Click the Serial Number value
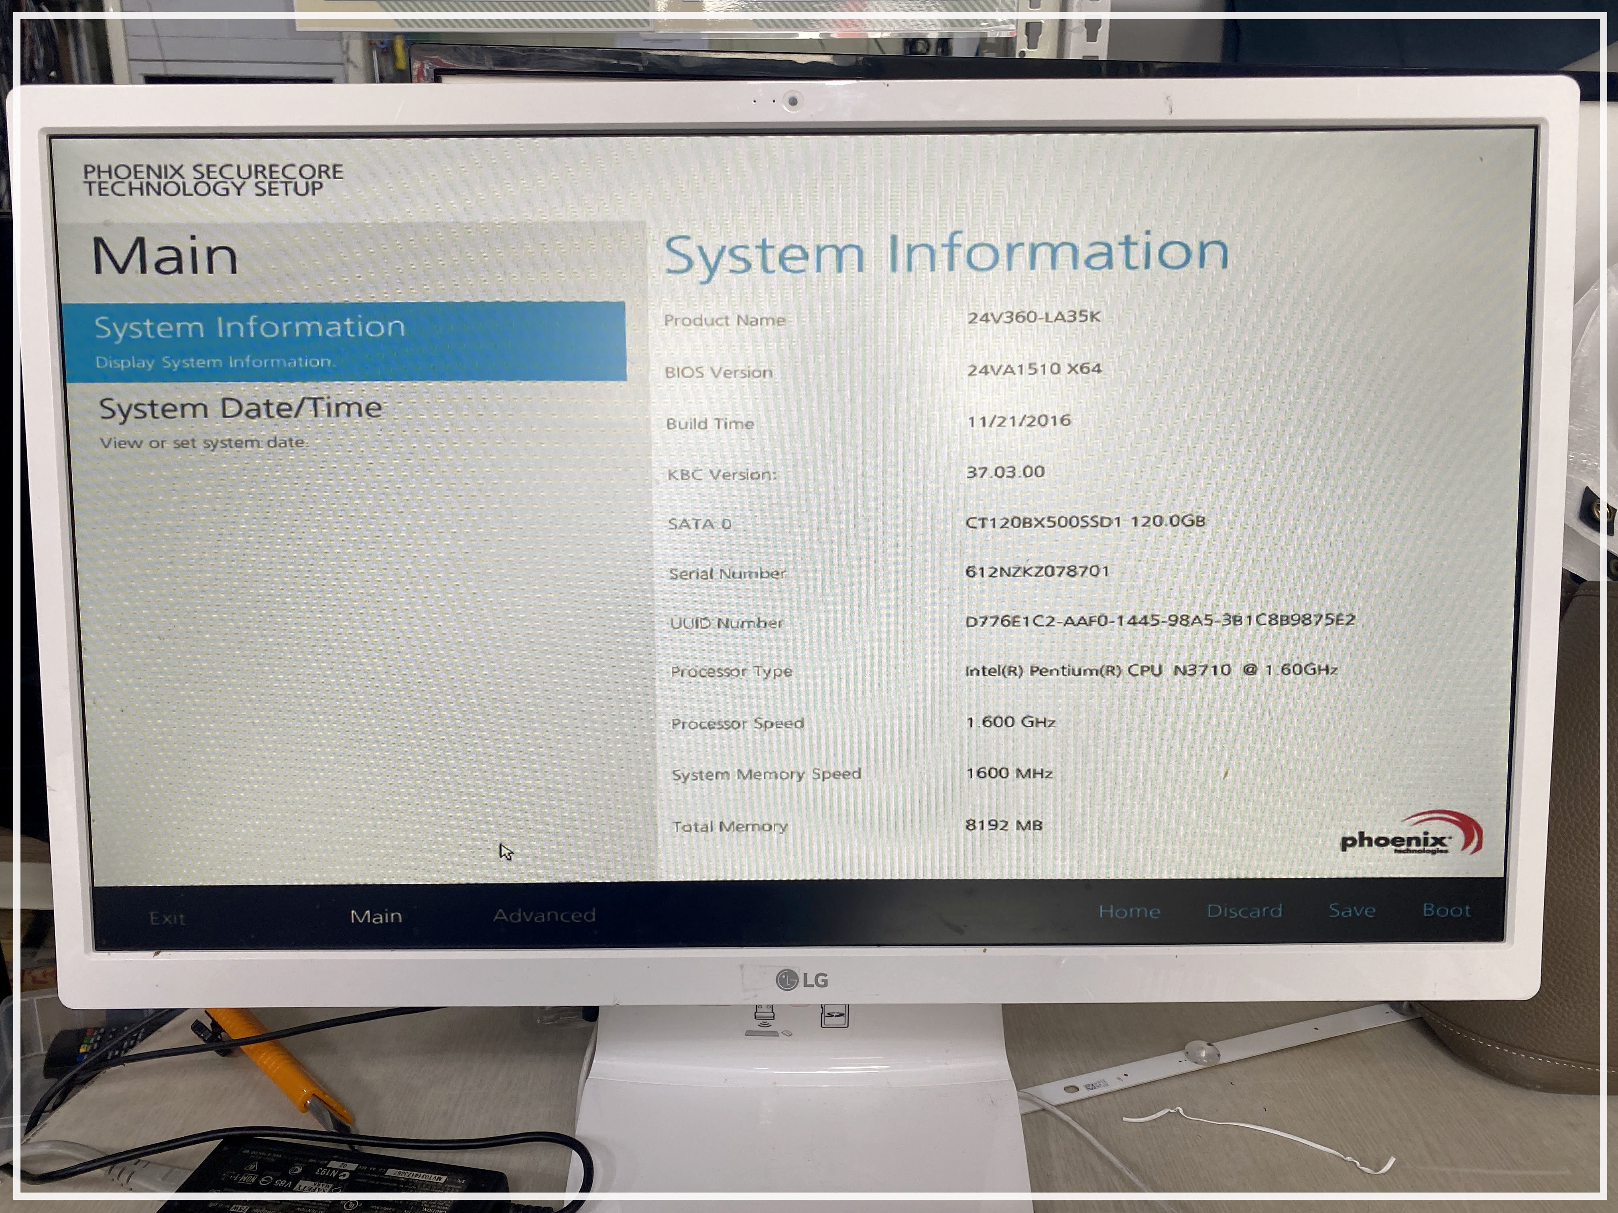This screenshot has width=1618, height=1213. pyautogui.click(x=1037, y=572)
